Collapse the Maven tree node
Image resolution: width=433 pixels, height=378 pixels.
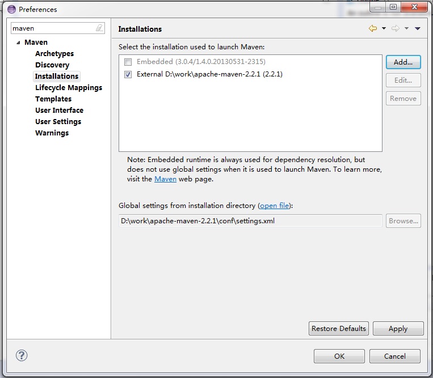click(x=18, y=43)
